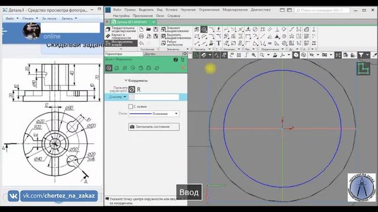Click the green sketch mode icon in viewport corner
Image resolution: width=378 pixels, height=212 pixels.
tap(363, 68)
